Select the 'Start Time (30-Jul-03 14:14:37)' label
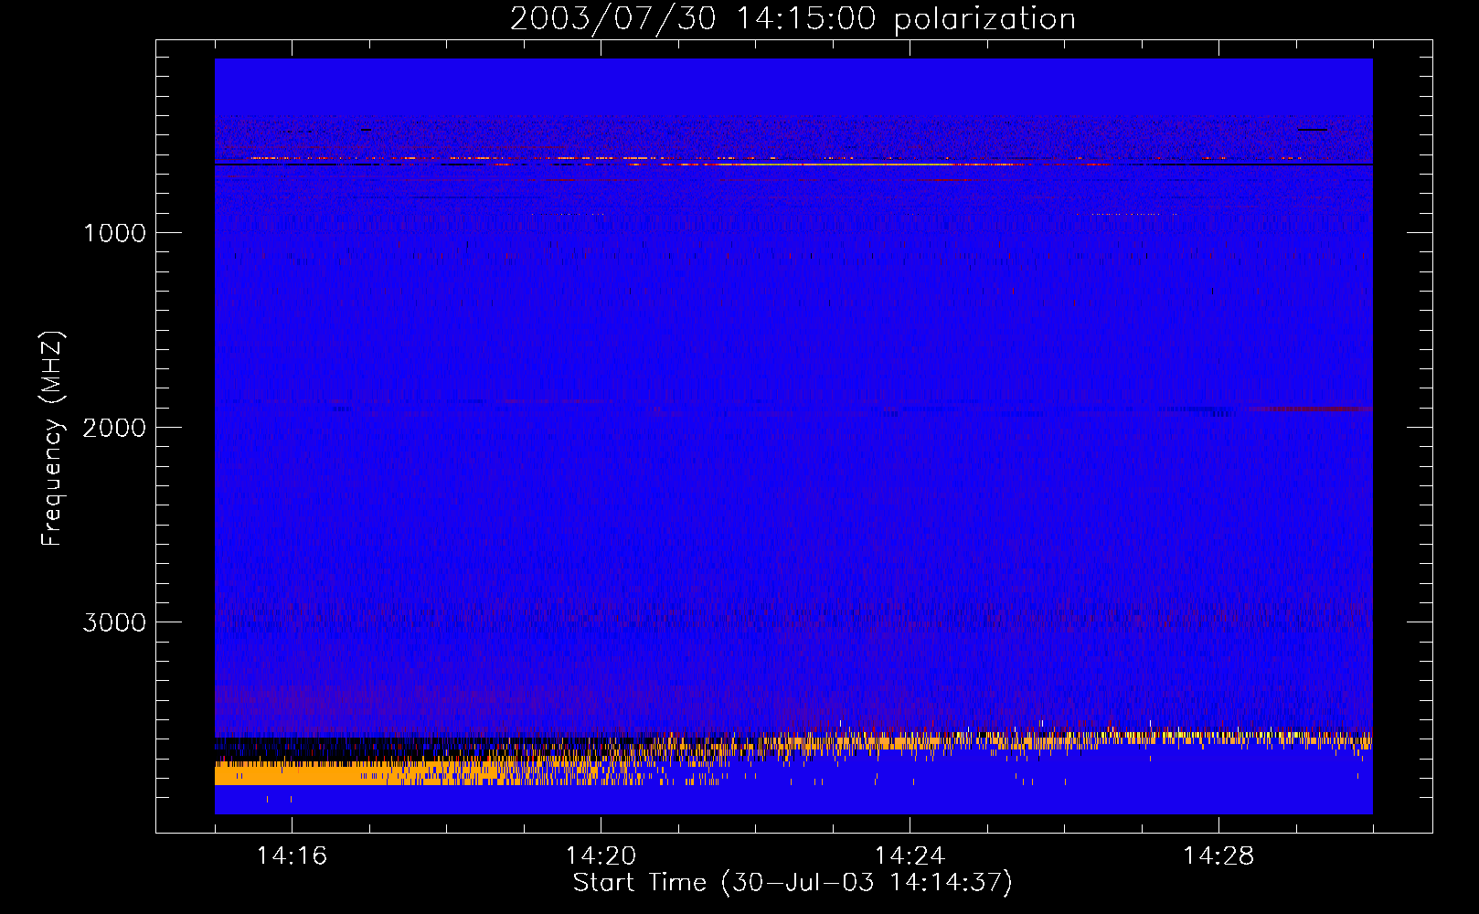 pyautogui.click(x=793, y=883)
